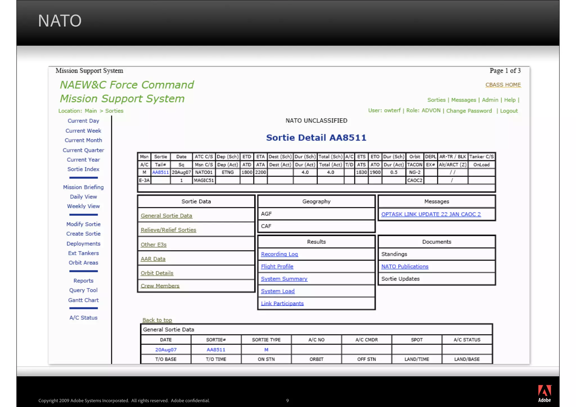Screen dimensions: 576x407
Task: View the Flight Profile link
Action: pos(277,266)
